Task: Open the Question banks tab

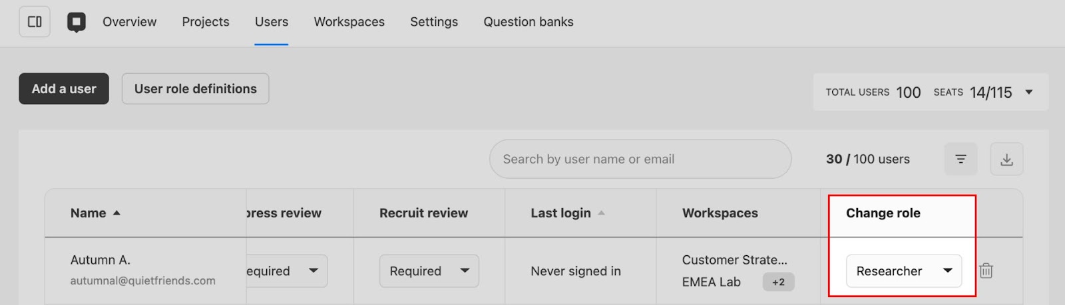Action: pyautogui.click(x=529, y=22)
